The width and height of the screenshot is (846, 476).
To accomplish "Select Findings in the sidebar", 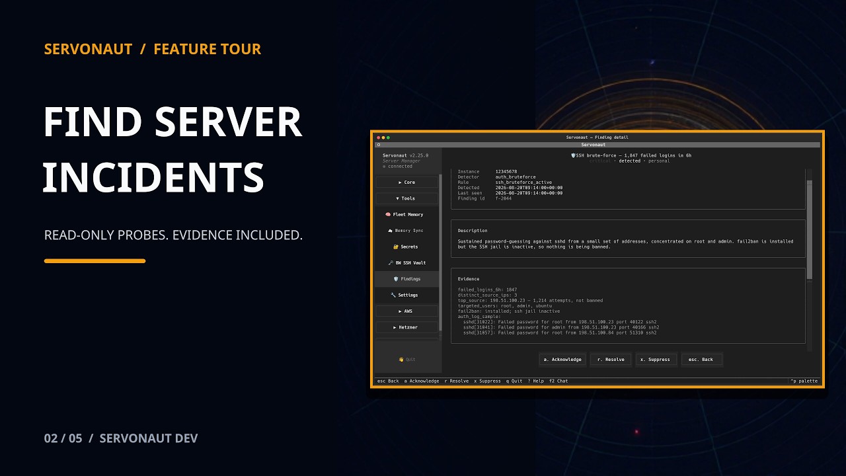I will point(406,279).
